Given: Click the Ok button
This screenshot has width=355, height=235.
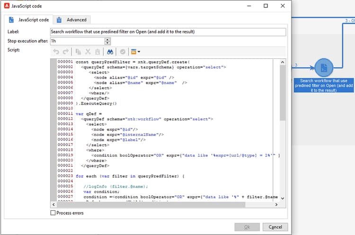Looking at the screenshot, I should [x=247, y=227].
